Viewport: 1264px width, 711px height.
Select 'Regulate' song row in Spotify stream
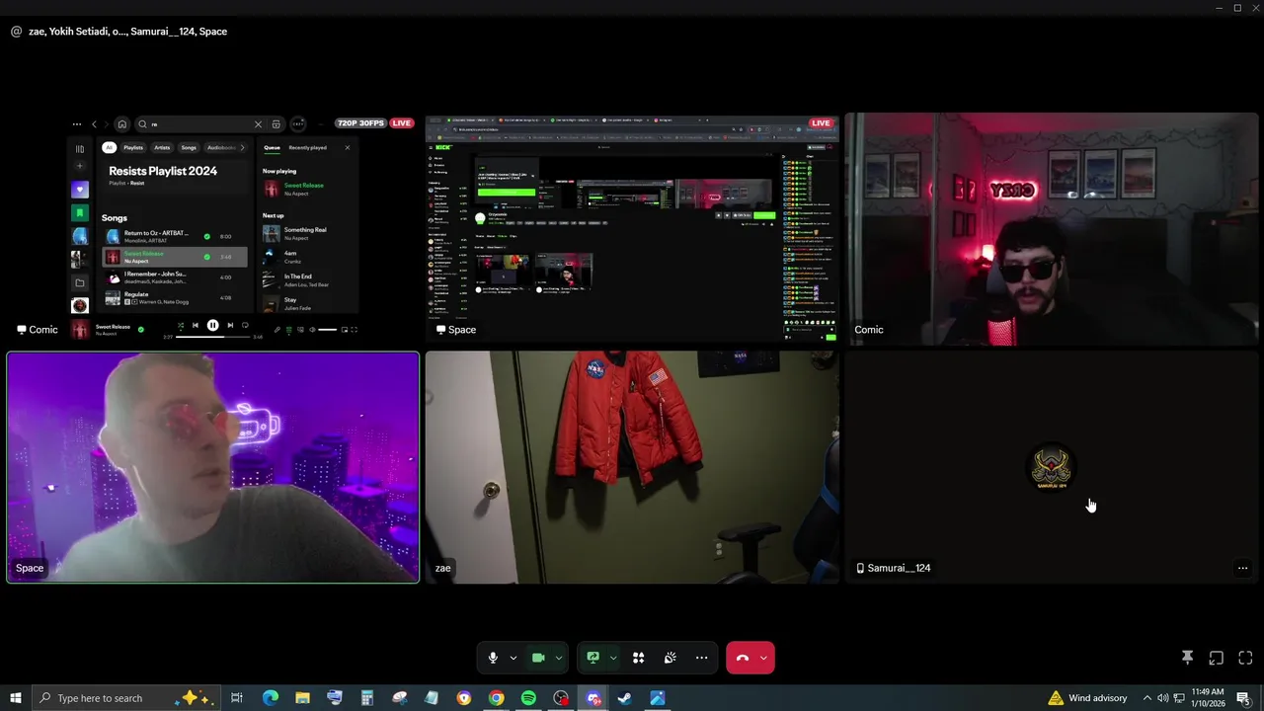[x=174, y=297]
